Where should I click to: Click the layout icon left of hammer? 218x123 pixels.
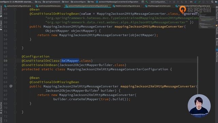click(143, 2)
